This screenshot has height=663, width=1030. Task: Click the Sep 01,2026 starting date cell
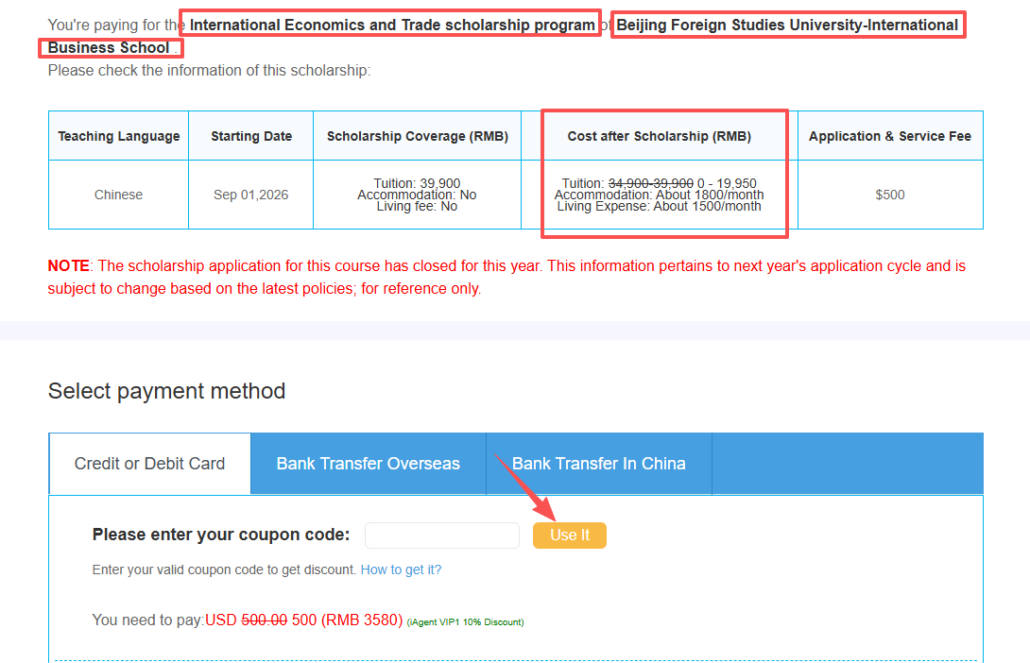[x=250, y=195]
